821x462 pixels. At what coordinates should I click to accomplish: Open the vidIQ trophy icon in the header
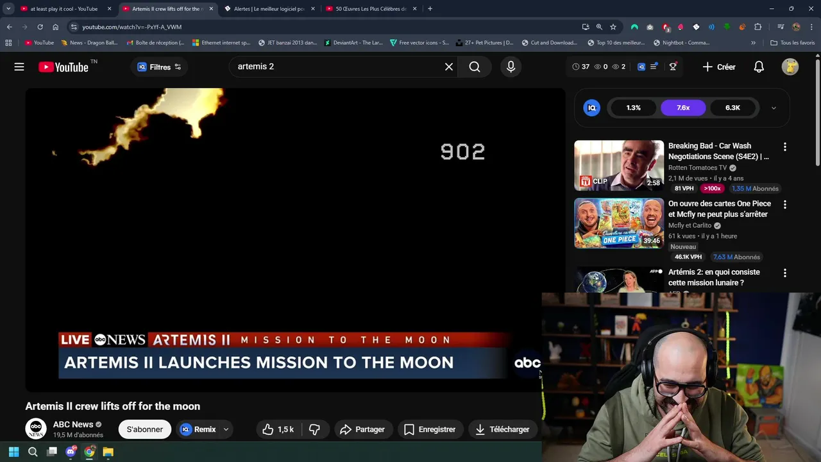[673, 67]
